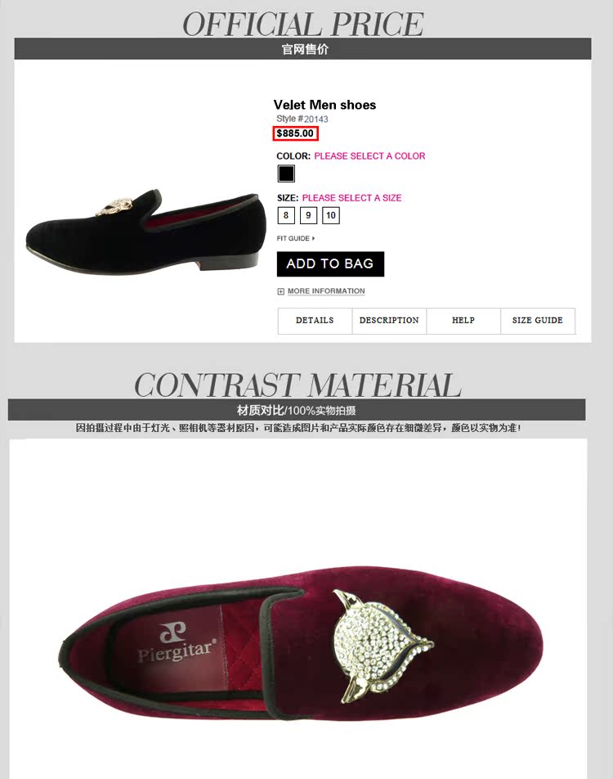Choose shoe size 9

click(x=308, y=215)
